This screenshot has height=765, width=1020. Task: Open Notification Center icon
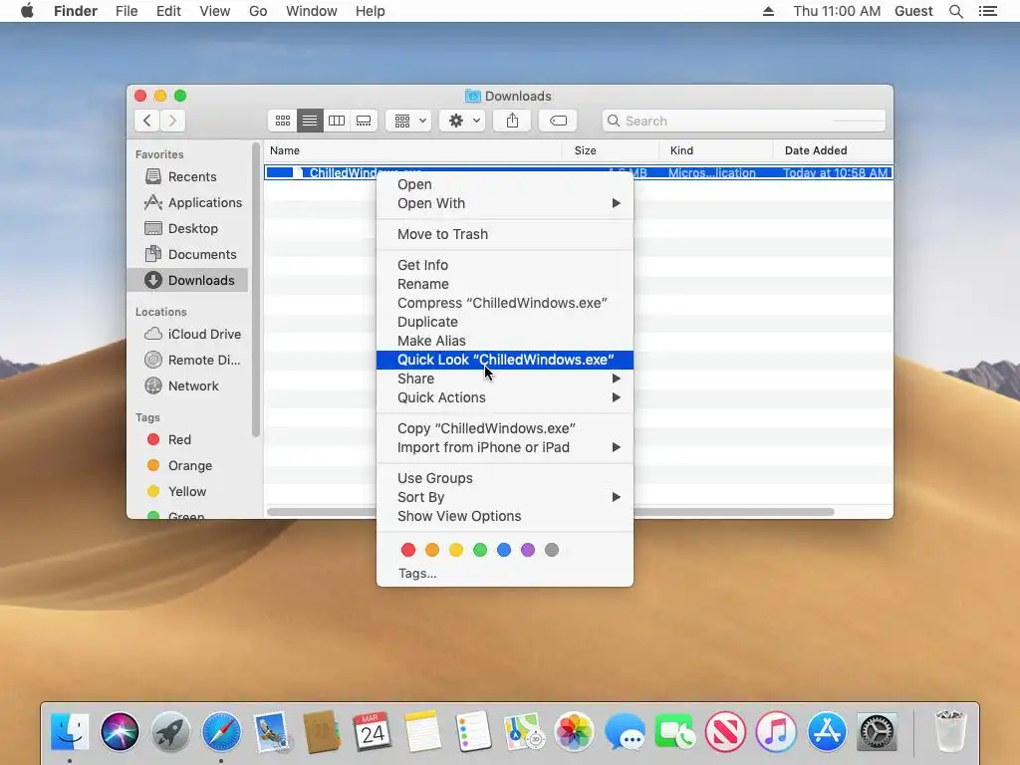[x=988, y=11]
